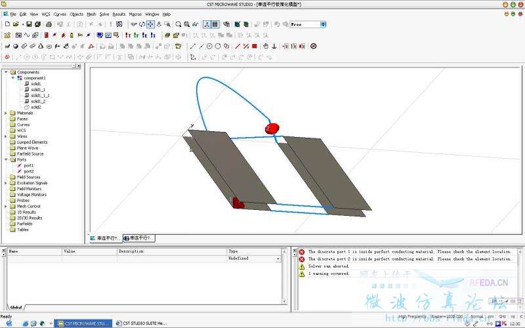
Task: Create a new project with New icon
Action: (x=7, y=24)
